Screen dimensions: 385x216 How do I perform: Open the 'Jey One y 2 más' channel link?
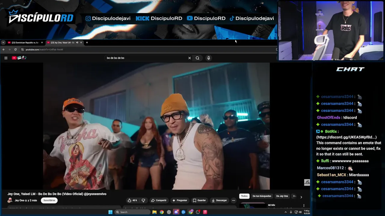[x=26, y=200]
